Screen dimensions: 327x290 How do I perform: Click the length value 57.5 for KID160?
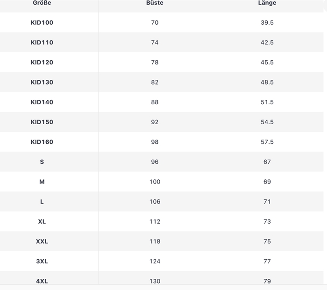tap(267, 142)
